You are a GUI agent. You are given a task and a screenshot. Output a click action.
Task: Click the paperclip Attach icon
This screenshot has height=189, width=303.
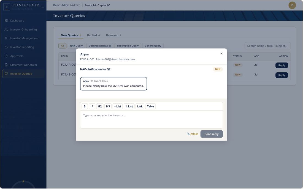pos(188,134)
